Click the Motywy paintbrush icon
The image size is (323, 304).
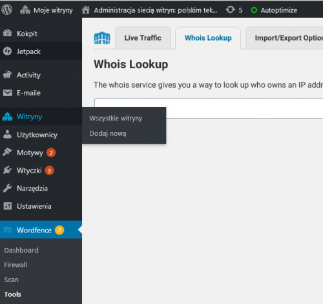8,152
